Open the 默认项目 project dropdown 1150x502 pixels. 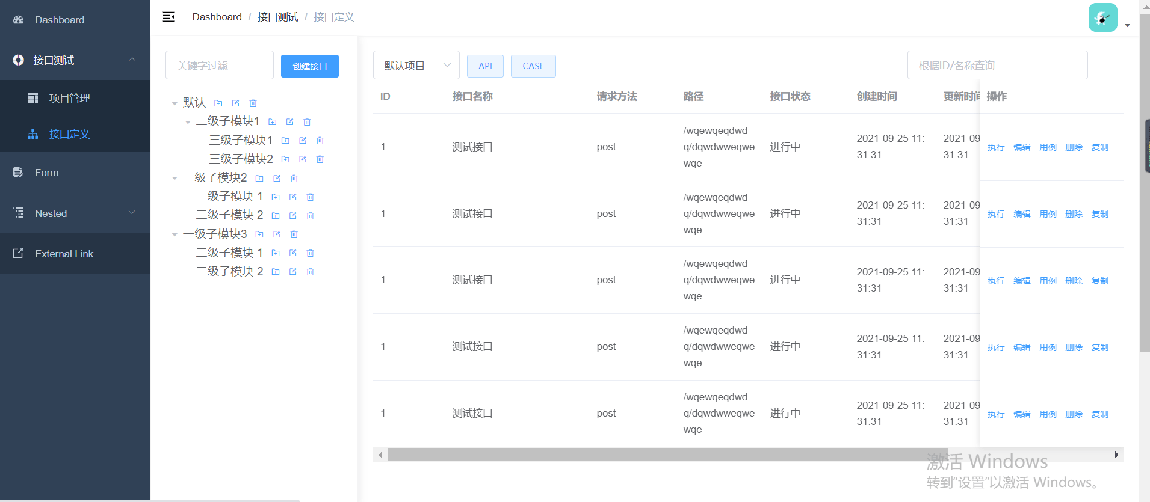click(x=416, y=66)
